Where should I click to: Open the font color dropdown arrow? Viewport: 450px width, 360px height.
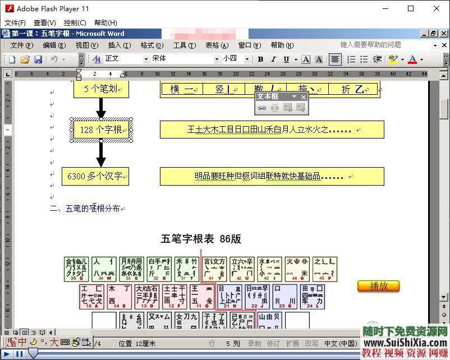[x=422, y=59]
